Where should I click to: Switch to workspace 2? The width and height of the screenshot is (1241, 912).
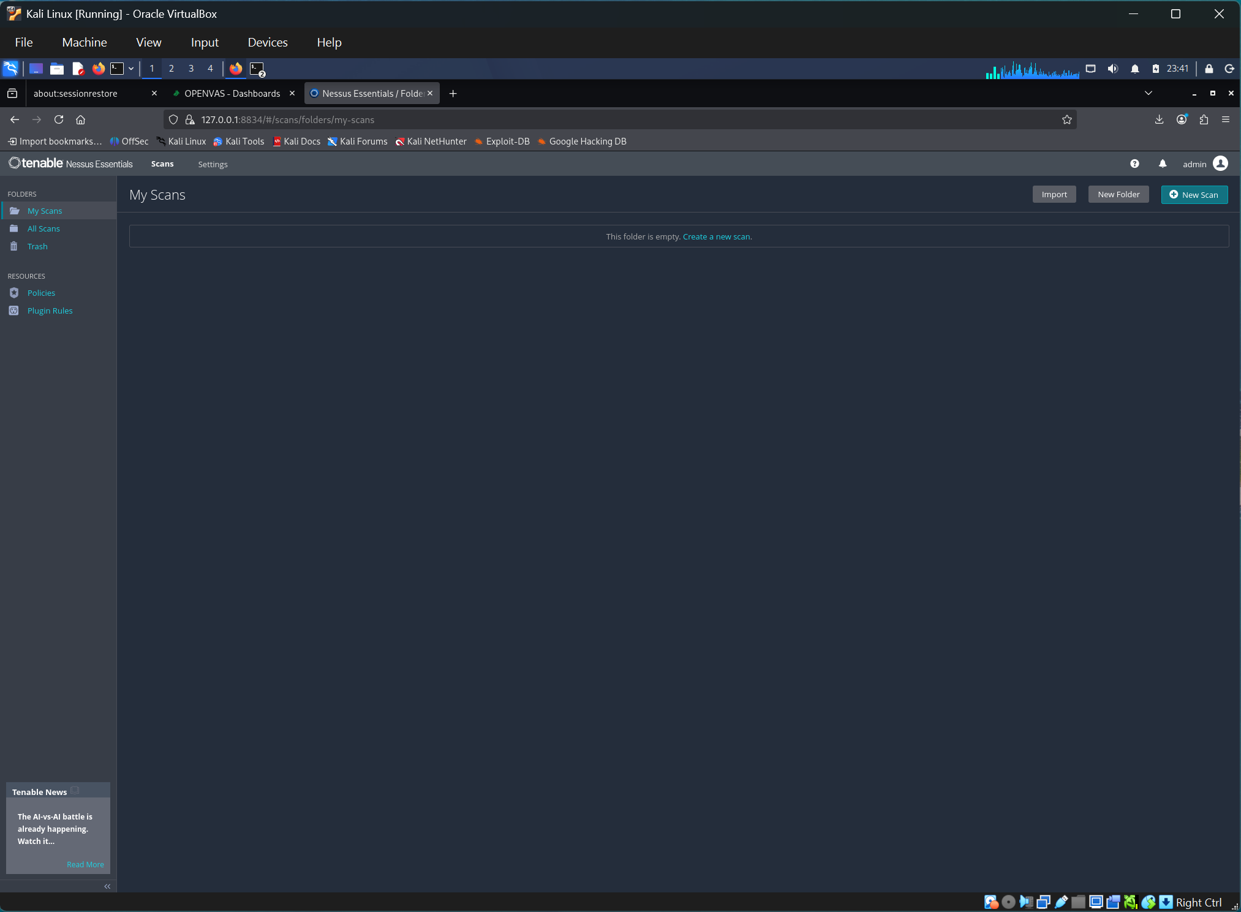point(172,69)
